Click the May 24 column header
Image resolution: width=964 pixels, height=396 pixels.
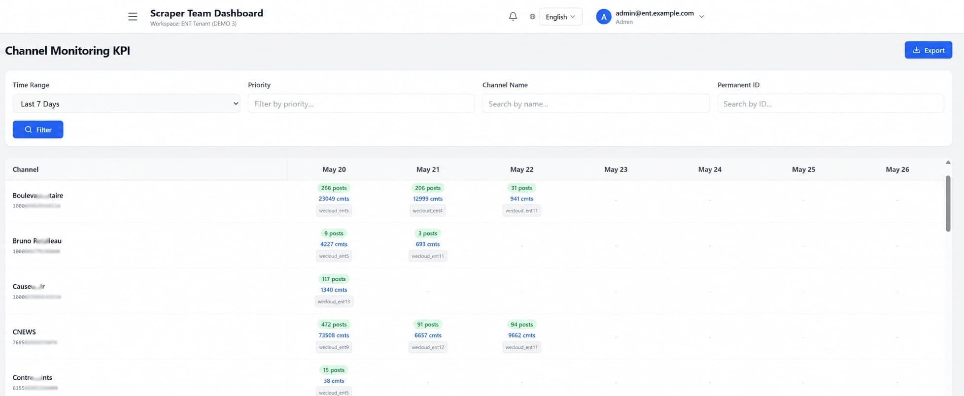710,169
